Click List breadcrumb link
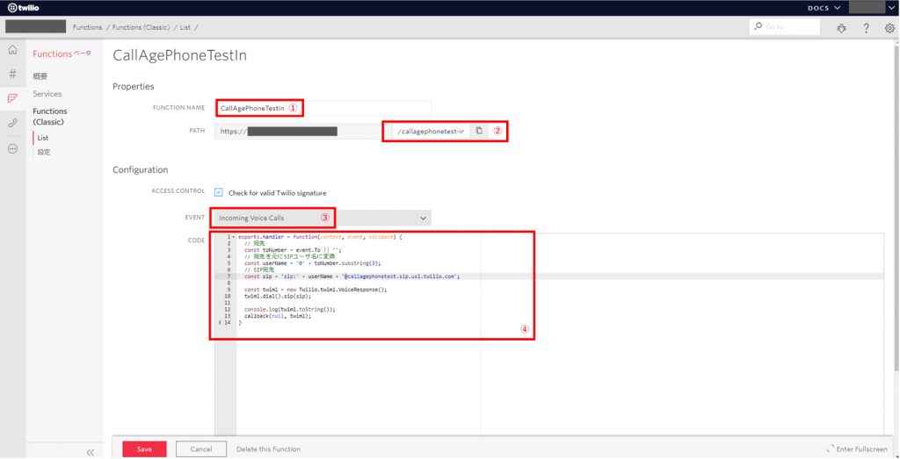The image size is (900, 459). click(185, 27)
